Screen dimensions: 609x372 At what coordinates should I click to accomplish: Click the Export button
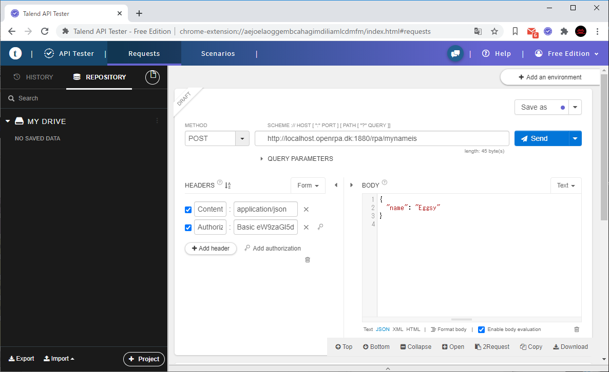(x=22, y=359)
